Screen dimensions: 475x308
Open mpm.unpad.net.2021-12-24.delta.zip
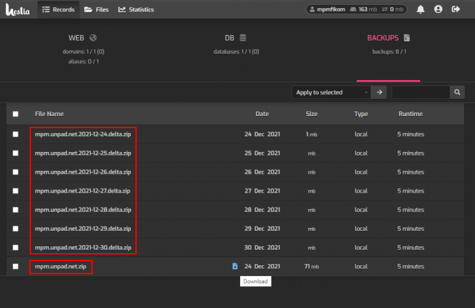click(83, 134)
